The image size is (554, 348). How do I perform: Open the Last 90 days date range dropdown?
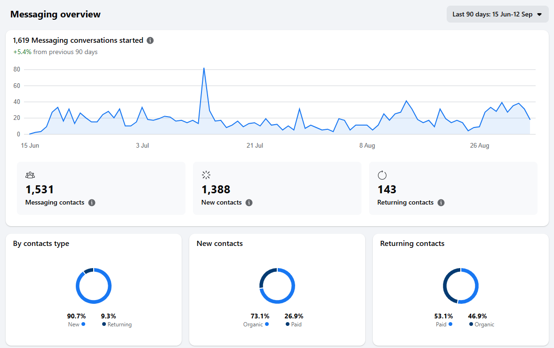498,15
